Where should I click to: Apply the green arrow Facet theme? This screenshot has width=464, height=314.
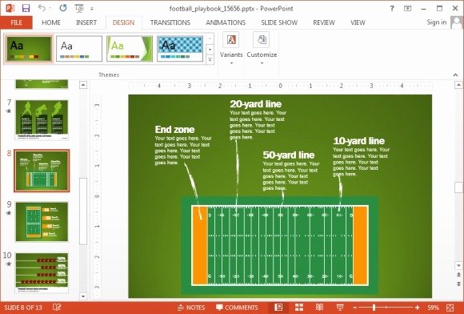click(x=130, y=49)
